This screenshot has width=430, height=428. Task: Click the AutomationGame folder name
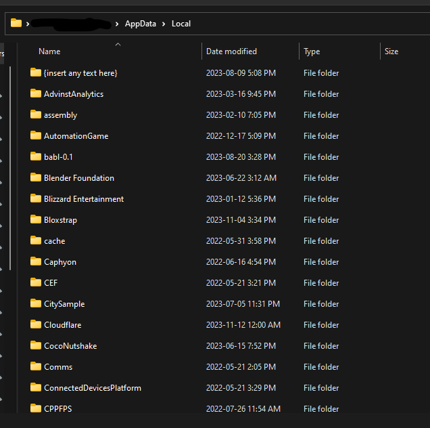tap(76, 136)
